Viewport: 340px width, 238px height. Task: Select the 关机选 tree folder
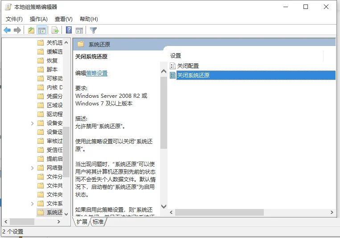[49, 42]
